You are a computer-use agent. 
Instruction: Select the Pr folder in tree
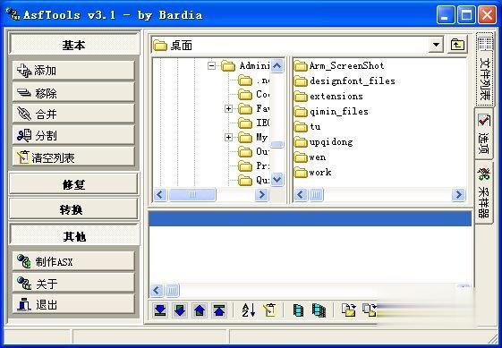click(x=254, y=166)
